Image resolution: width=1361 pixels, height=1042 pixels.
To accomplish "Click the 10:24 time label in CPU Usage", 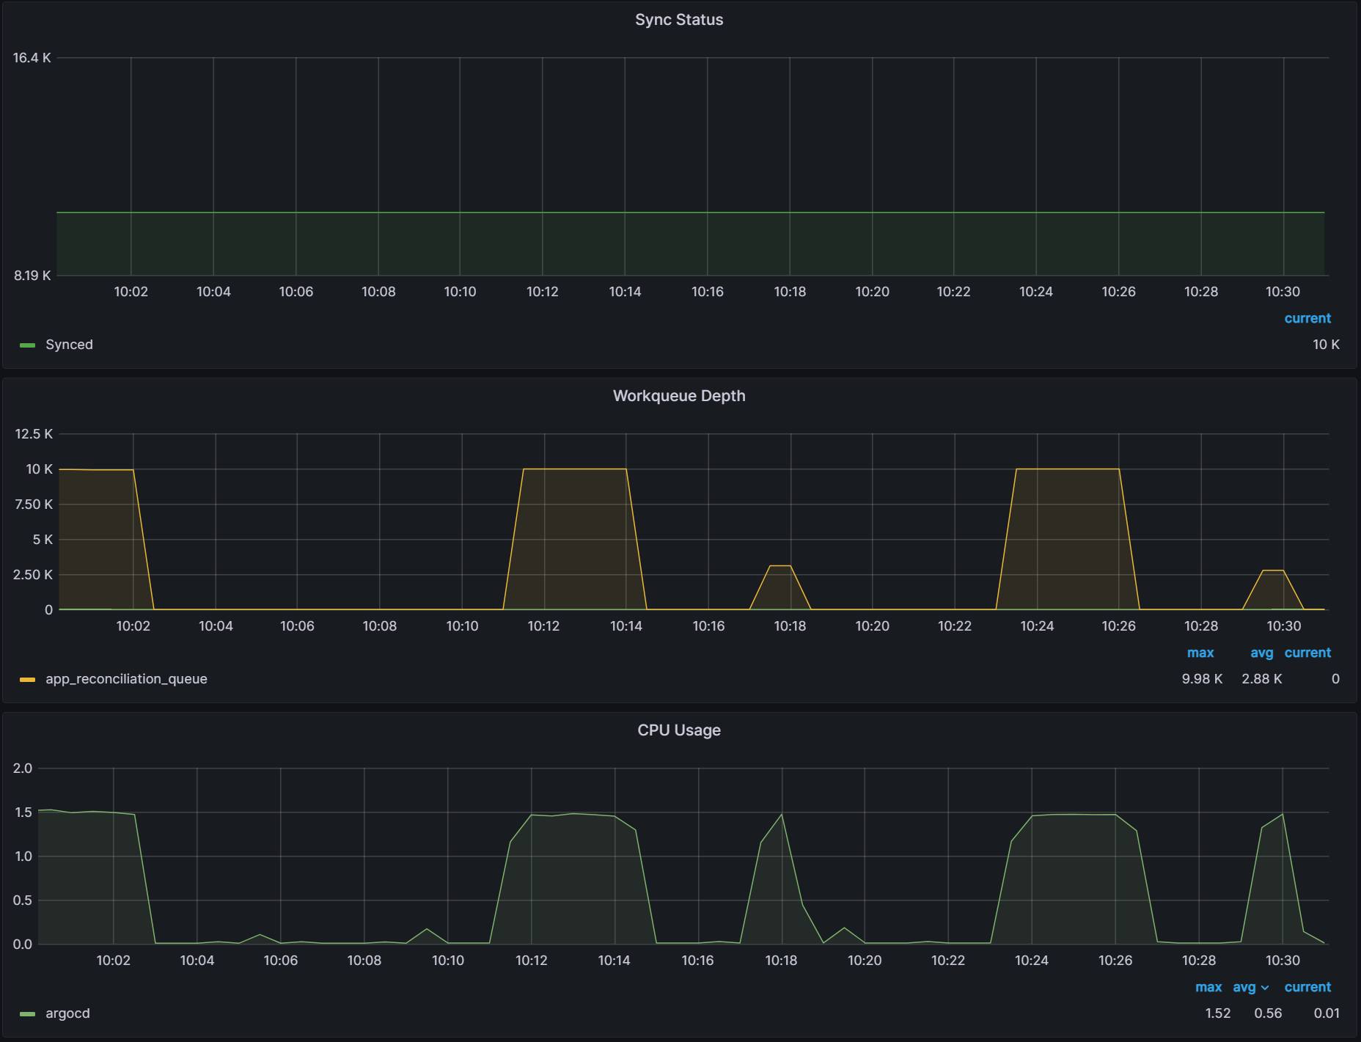I will [1032, 961].
